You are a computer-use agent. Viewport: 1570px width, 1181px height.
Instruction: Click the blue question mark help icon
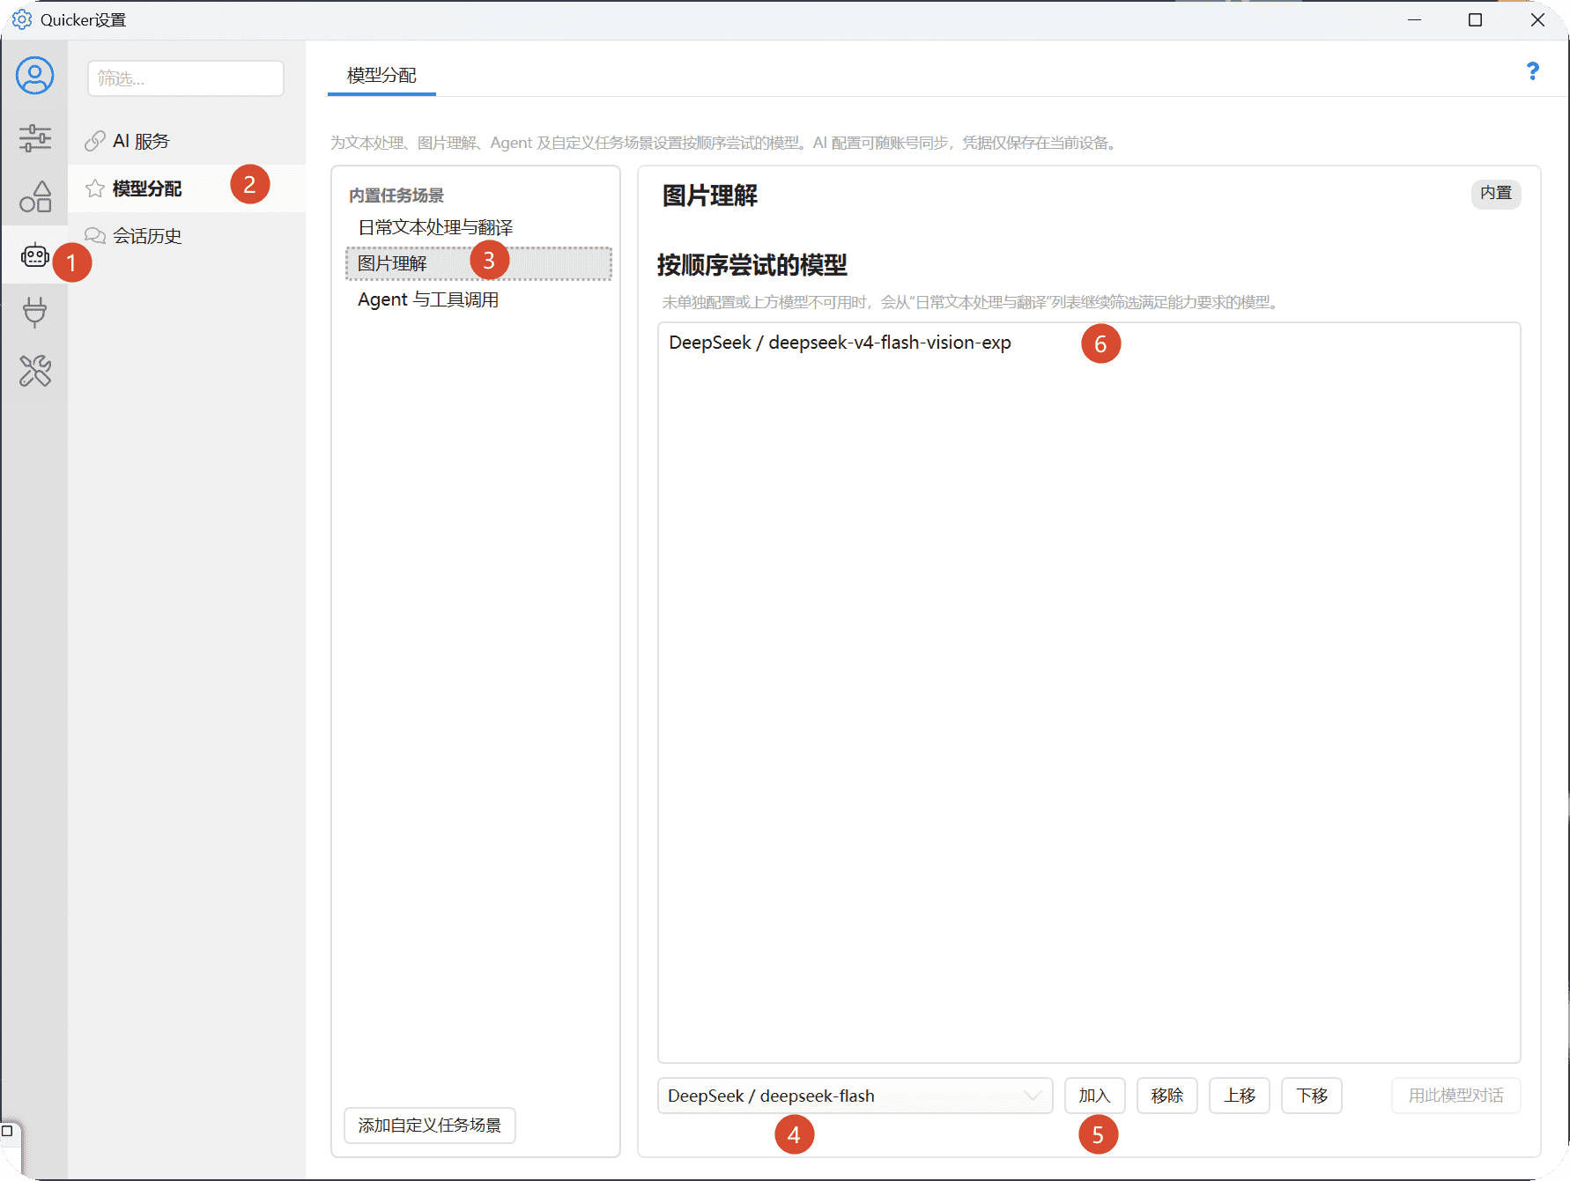(x=1532, y=71)
